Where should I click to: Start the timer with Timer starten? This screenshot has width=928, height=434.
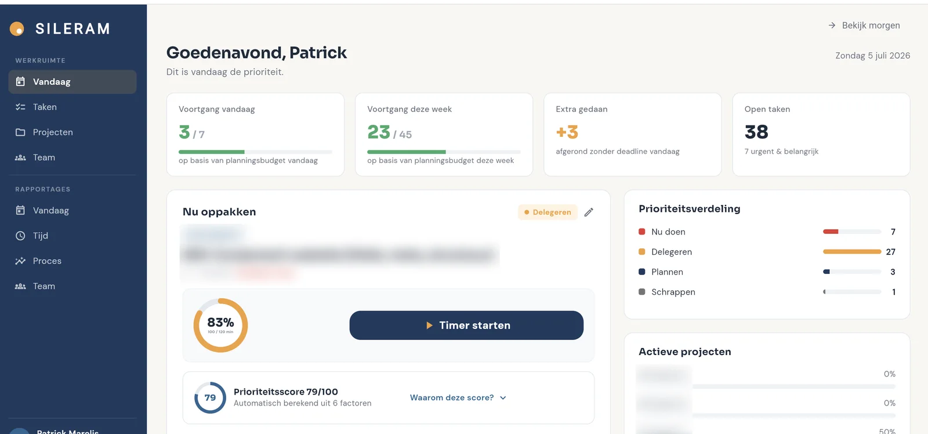466,325
